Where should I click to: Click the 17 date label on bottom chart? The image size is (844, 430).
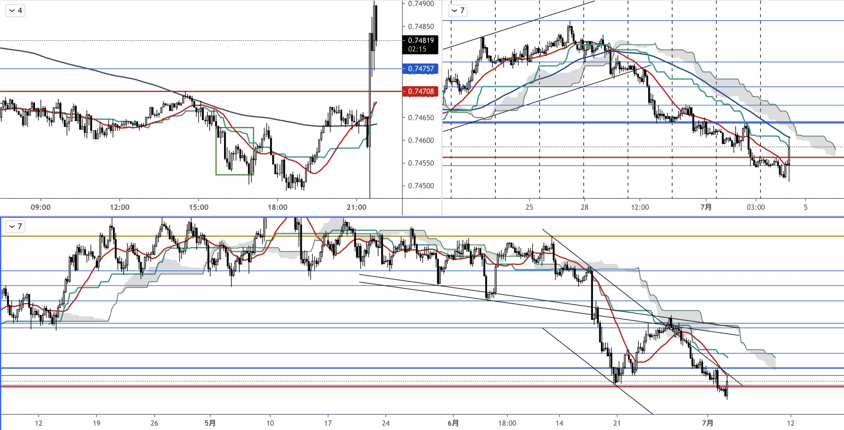[x=328, y=423]
